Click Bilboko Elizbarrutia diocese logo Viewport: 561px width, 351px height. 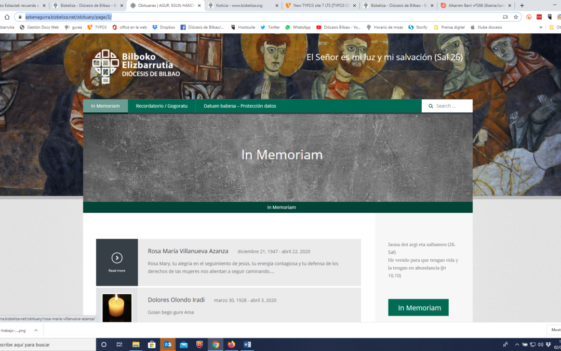(136, 67)
